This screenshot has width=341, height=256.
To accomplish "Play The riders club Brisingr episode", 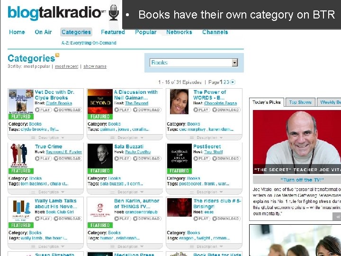I will click(202, 219).
